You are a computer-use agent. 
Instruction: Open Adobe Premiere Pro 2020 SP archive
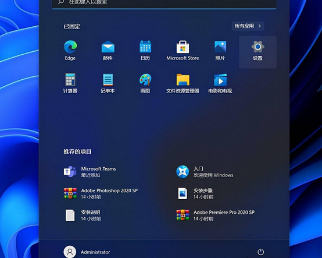(215, 215)
